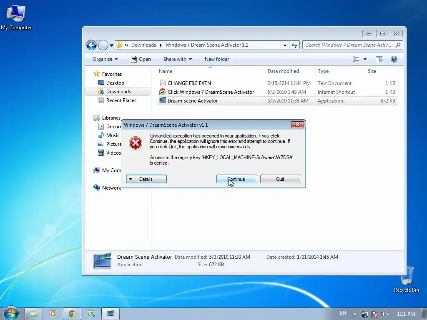This screenshot has width=427, height=320.
Task: Click the 1:31 PM clock
Action: (x=406, y=314)
